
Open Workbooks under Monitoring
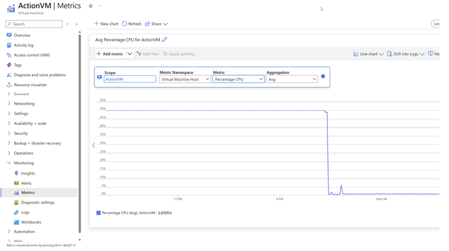coord(31,222)
